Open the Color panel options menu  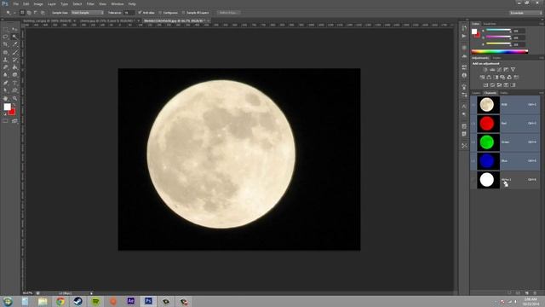542,24
